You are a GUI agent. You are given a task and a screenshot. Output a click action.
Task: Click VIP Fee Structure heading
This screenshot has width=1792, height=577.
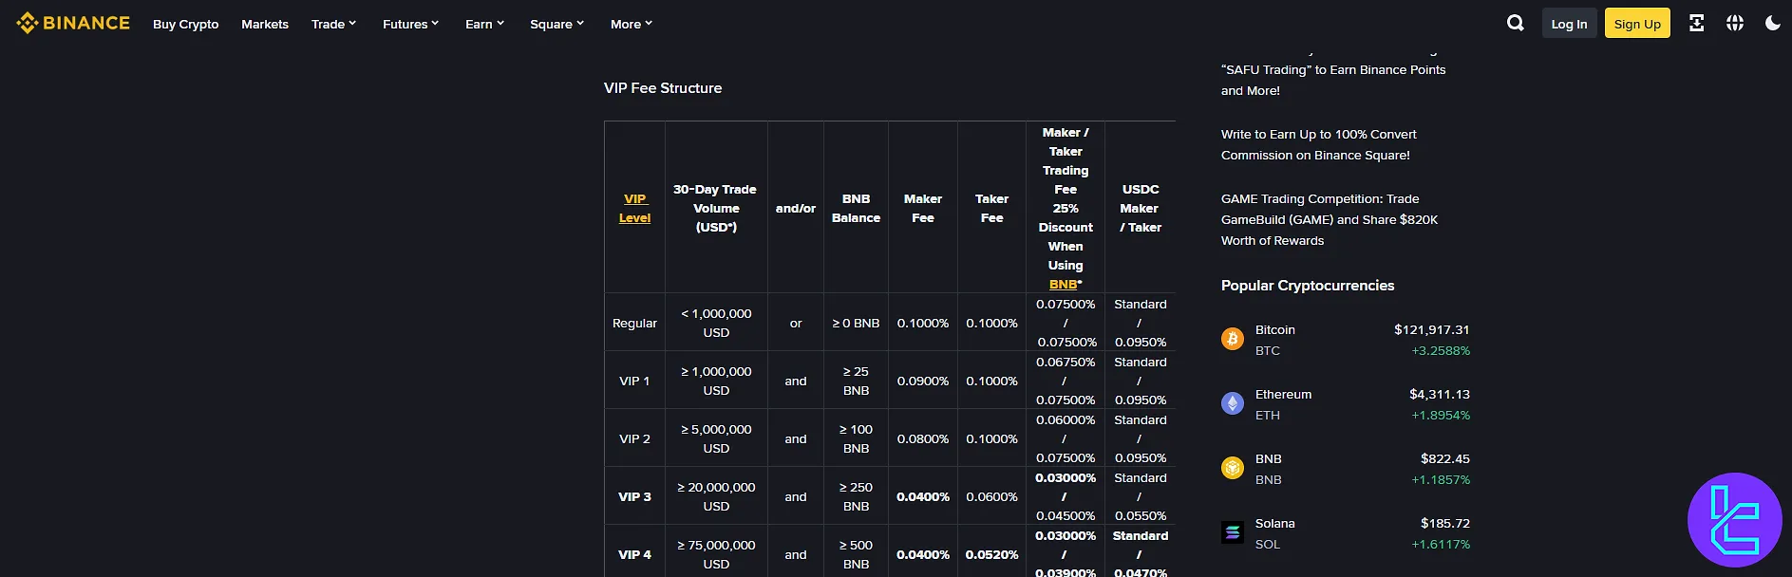(663, 87)
